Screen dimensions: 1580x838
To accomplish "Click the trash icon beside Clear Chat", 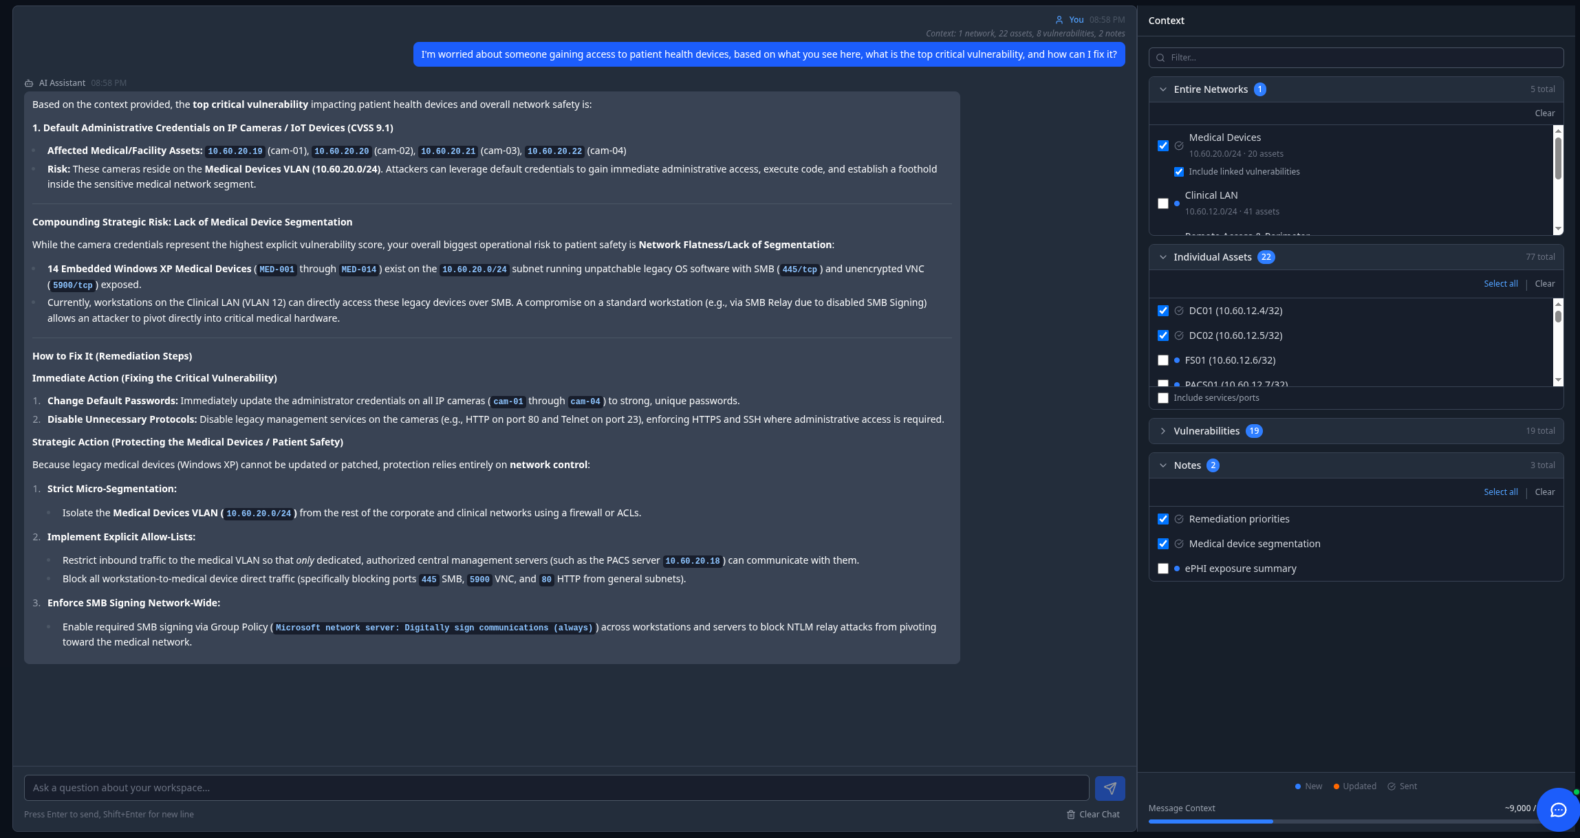I will (x=1071, y=815).
